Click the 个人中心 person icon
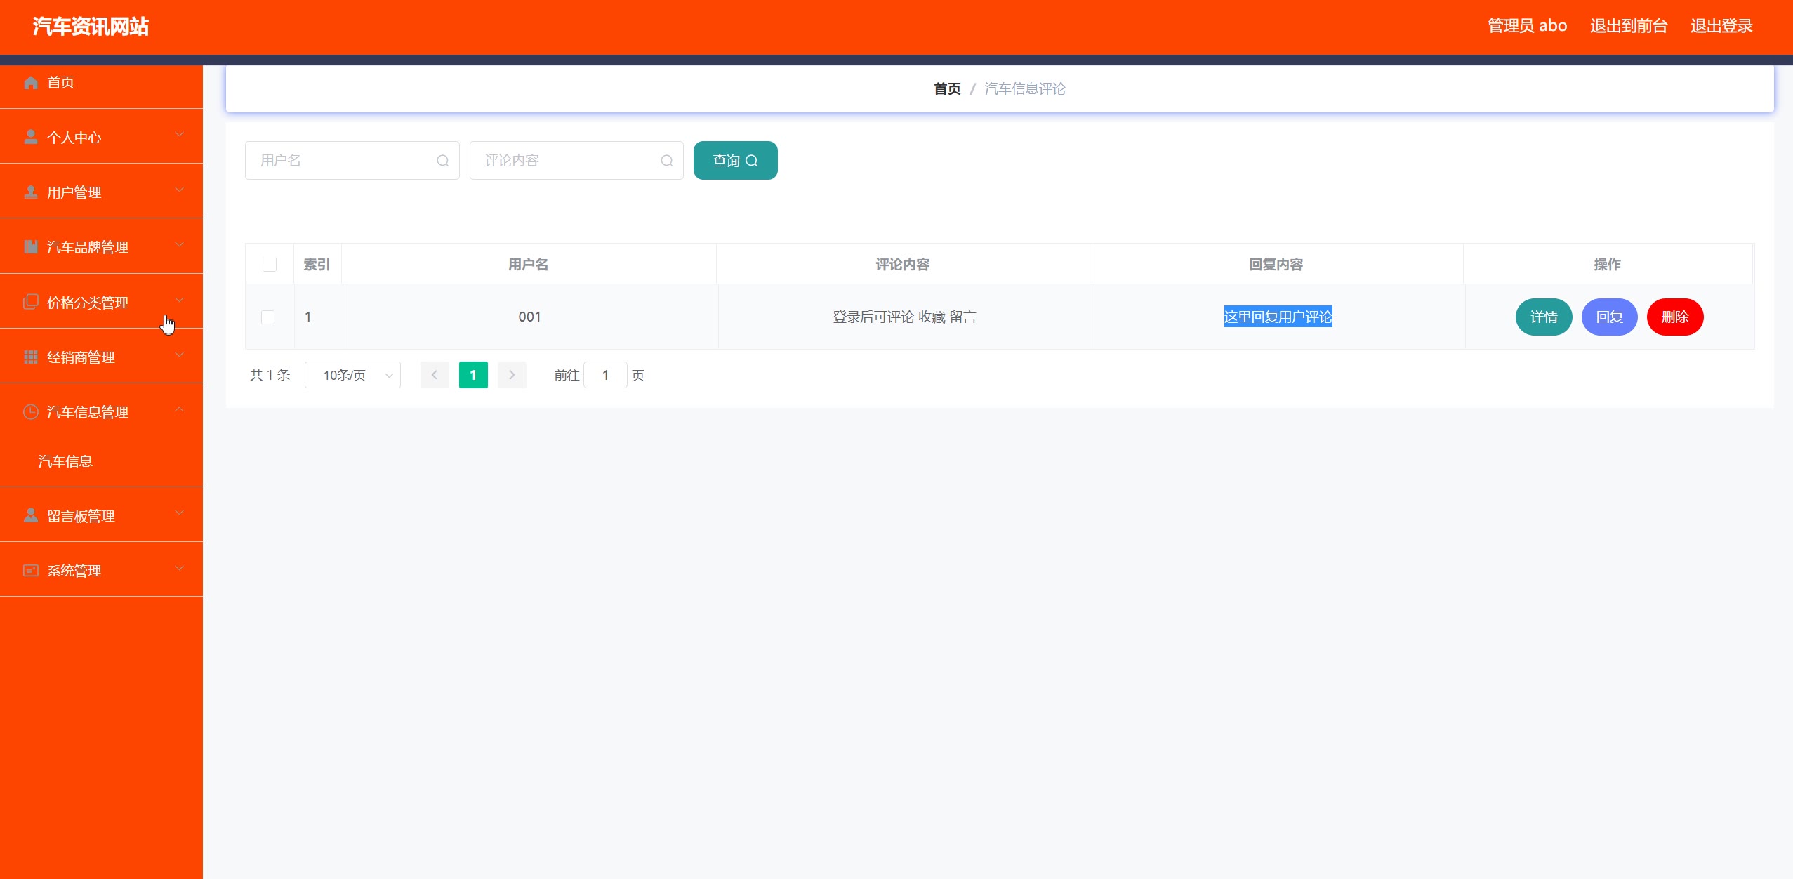 click(30, 137)
